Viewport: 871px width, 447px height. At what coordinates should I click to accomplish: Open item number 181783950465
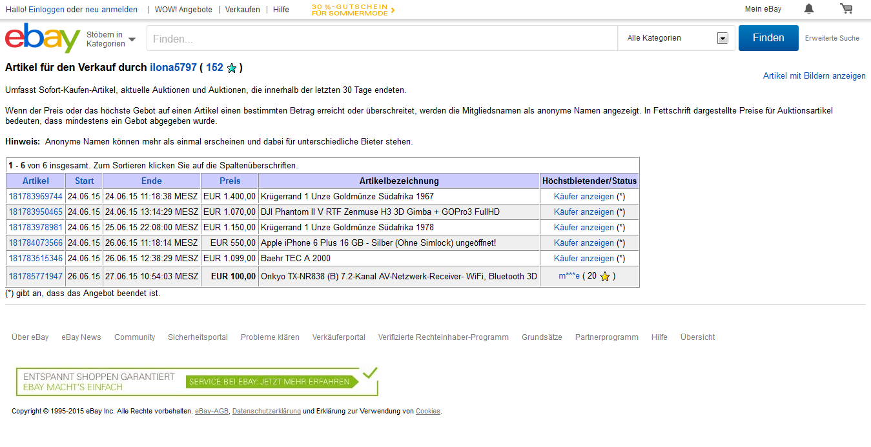[x=36, y=212]
